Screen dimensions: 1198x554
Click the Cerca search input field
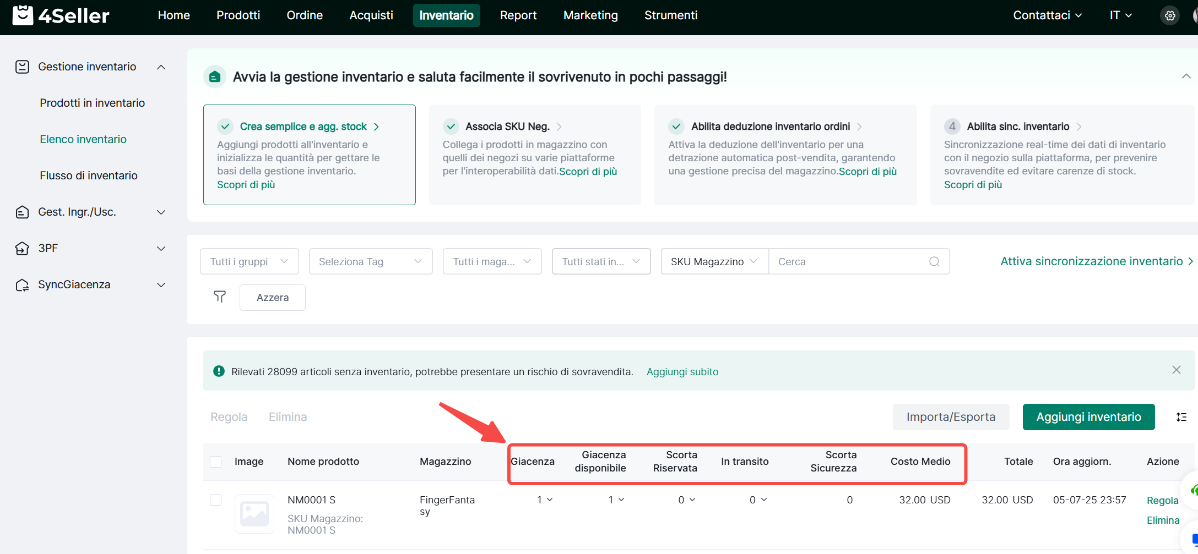pyautogui.click(x=848, y=261)
